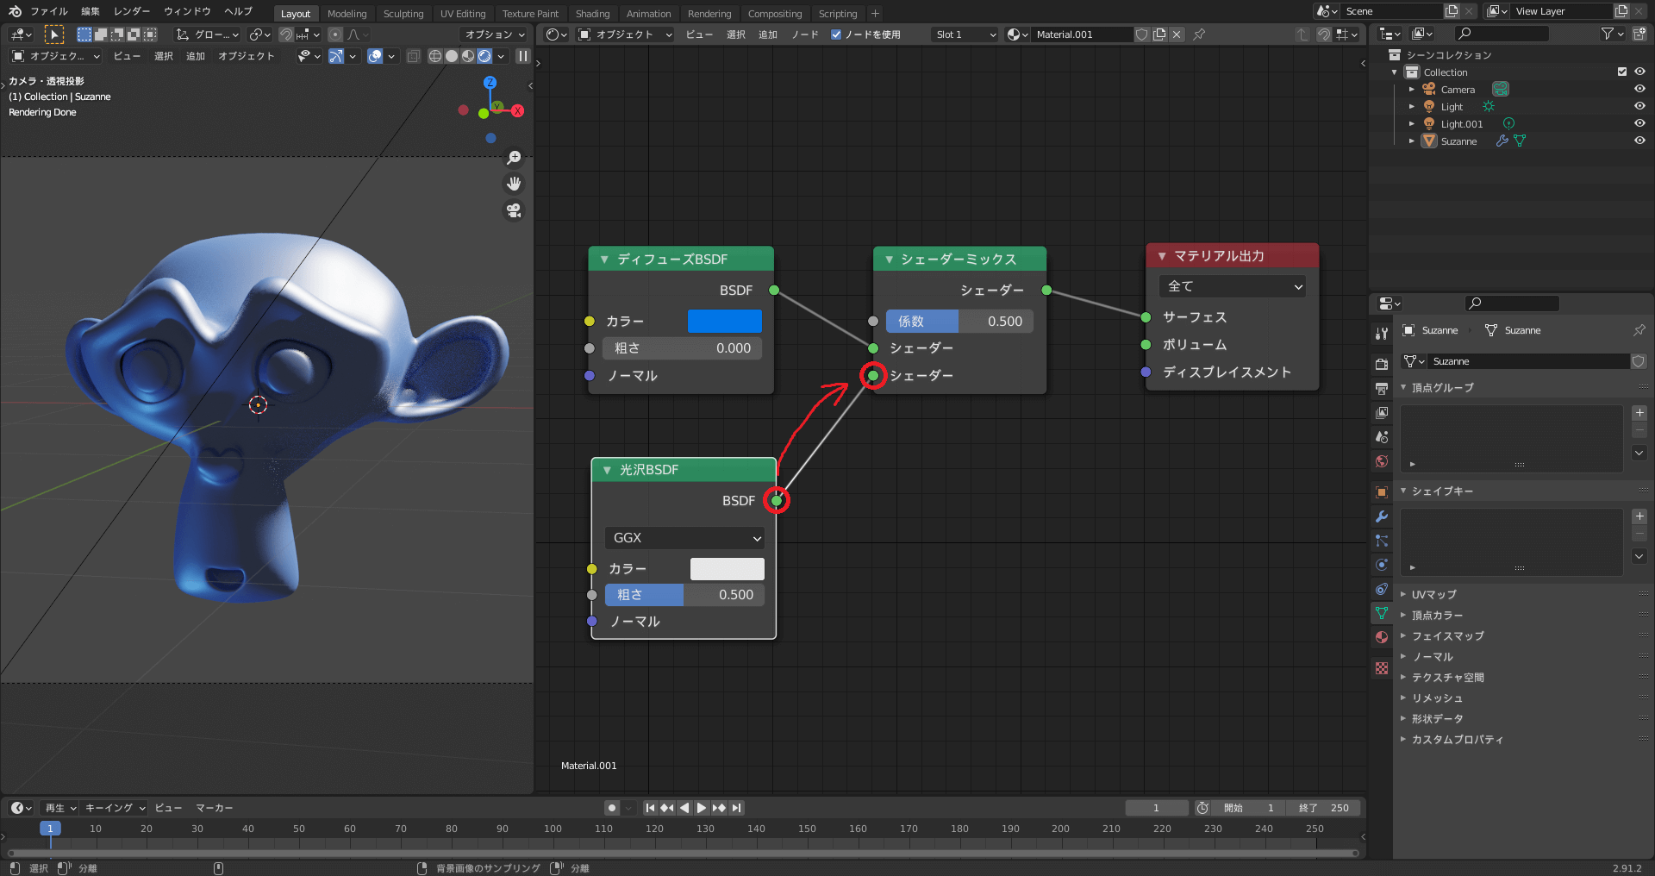Open the Texture properties checker tab

(x=1382, y=668)
